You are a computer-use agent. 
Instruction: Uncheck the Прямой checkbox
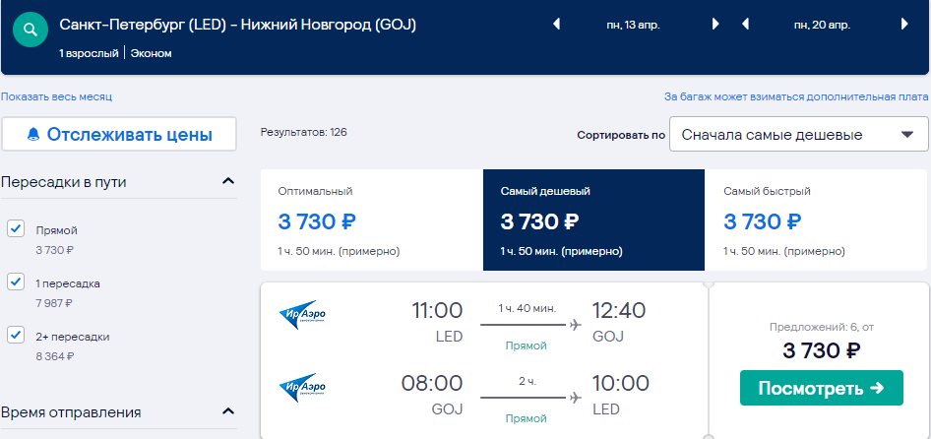pyautogui.click(x=16, y=228)
